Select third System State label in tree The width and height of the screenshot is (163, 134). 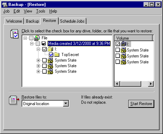point(66,71)
